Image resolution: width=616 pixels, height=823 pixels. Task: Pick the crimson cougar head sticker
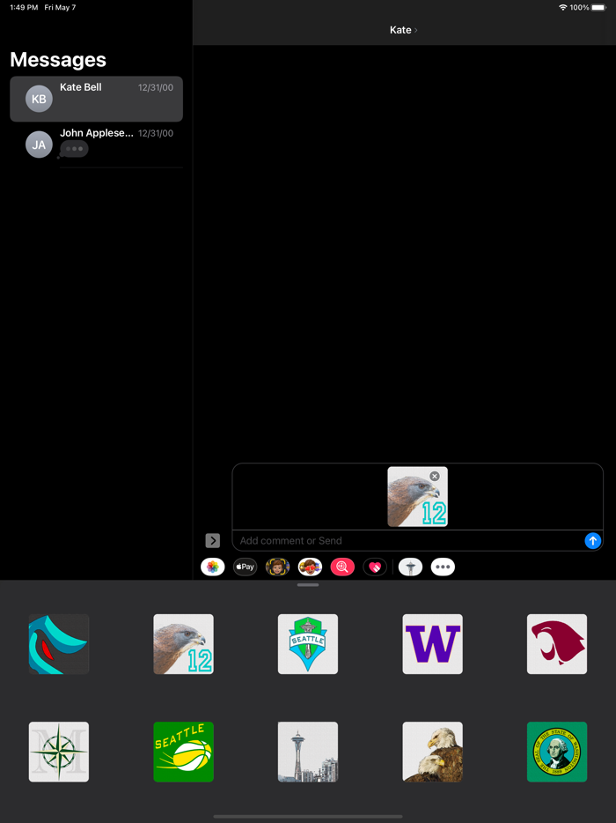557,644
